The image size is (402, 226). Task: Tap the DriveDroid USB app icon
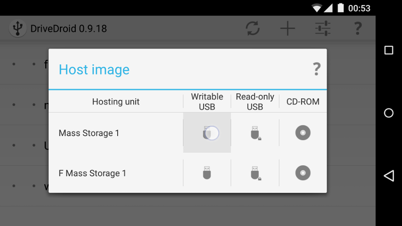pos(18,28)
